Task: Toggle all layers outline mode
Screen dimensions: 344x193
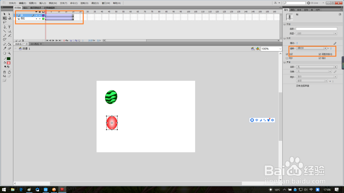Action: point(43,12)
